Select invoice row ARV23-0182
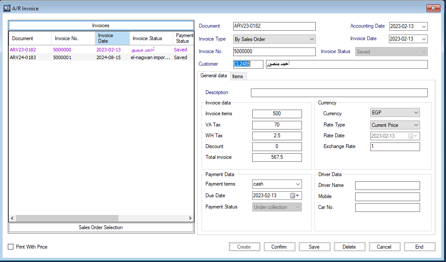This screenshot has height=262, width=446. point(101,50)
